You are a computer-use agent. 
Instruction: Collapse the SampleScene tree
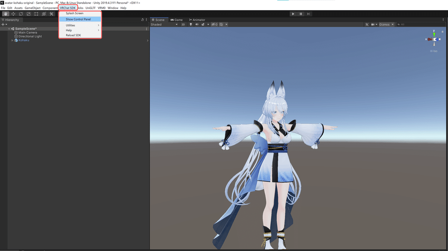(x=9, y=29)
